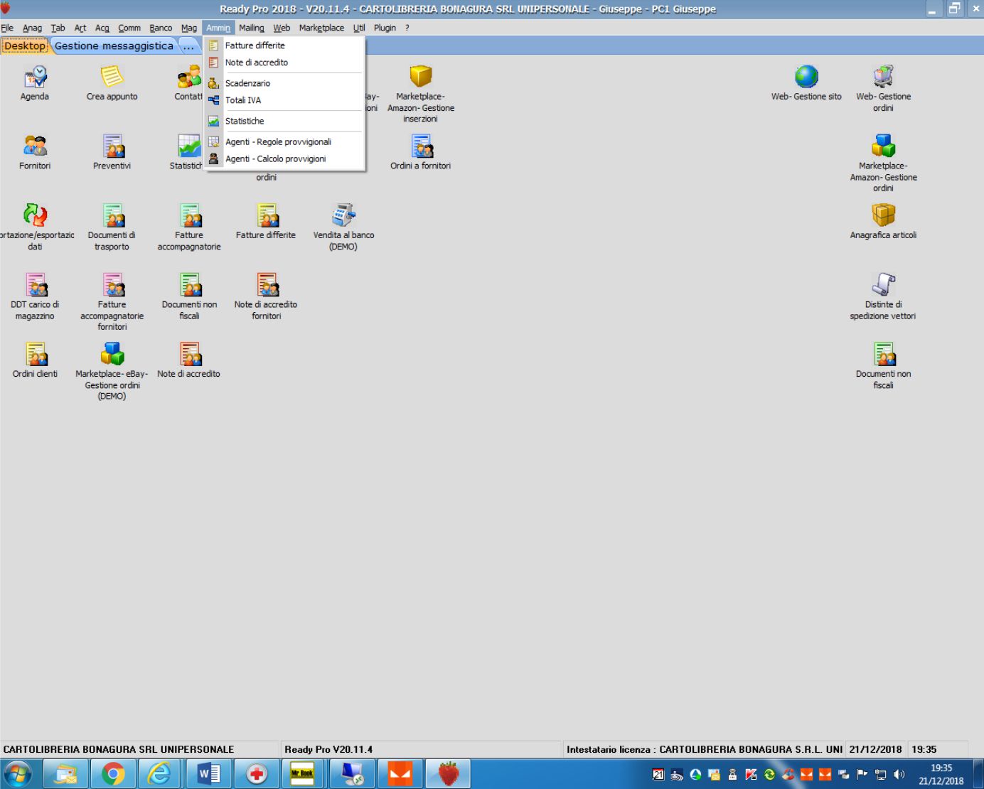
Task: Select Totali IVA from the Ammin menu
Action: coord(284,100)
